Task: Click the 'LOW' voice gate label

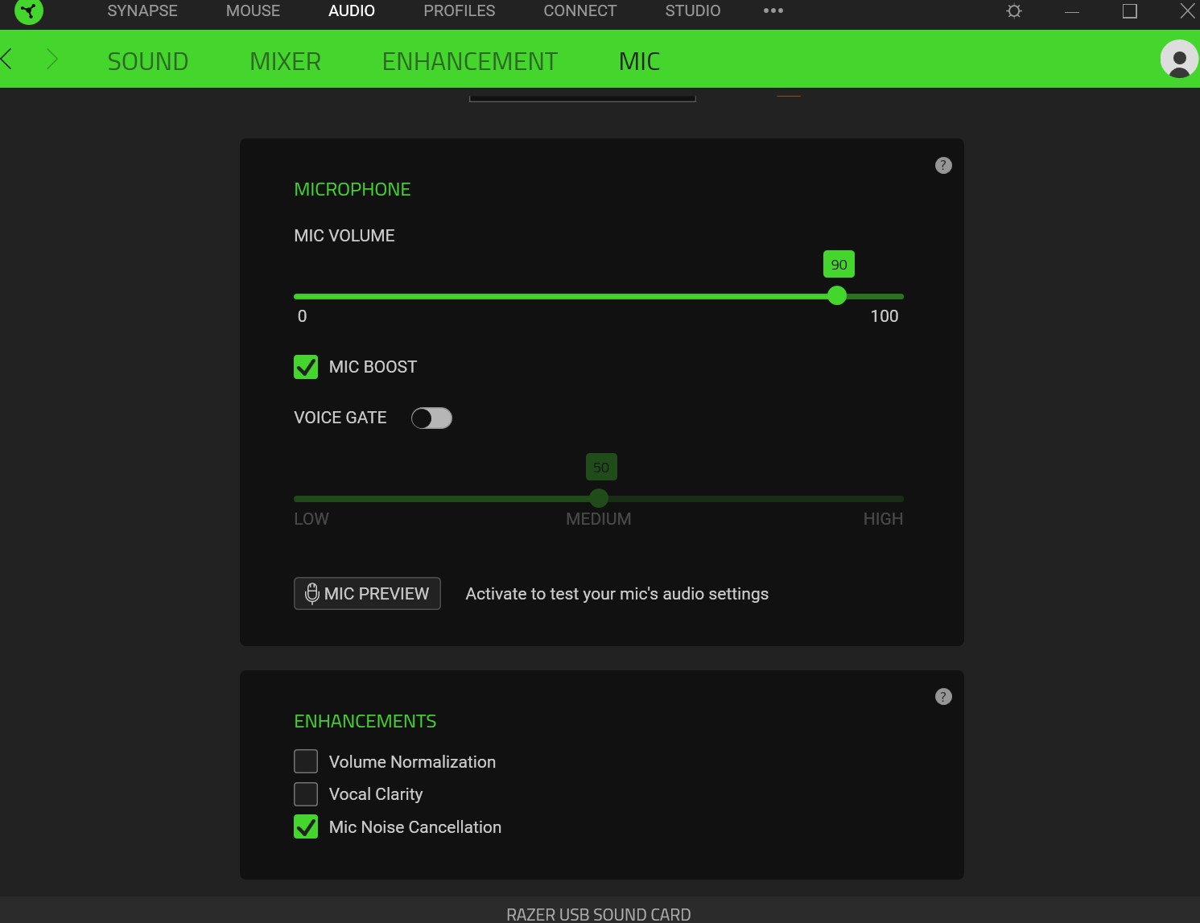Action: click(x=311, y=519)
